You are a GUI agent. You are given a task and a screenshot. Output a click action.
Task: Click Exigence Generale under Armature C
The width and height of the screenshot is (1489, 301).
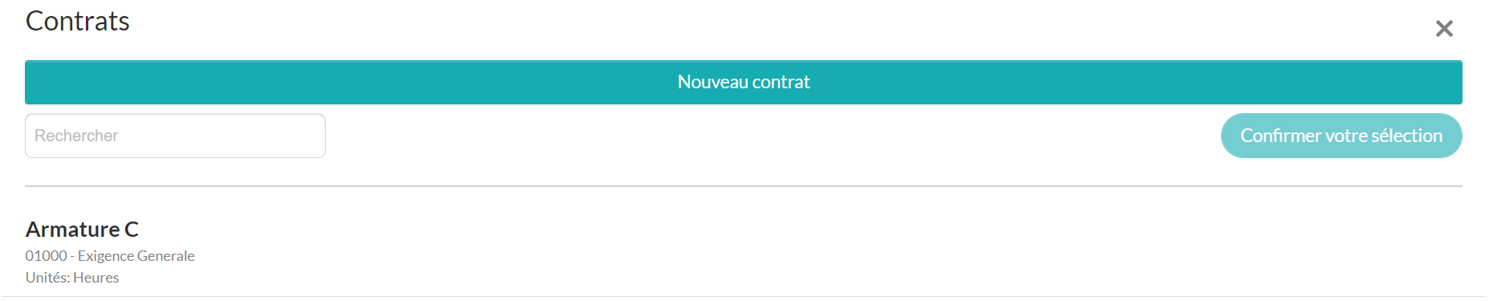coord(136,255)
